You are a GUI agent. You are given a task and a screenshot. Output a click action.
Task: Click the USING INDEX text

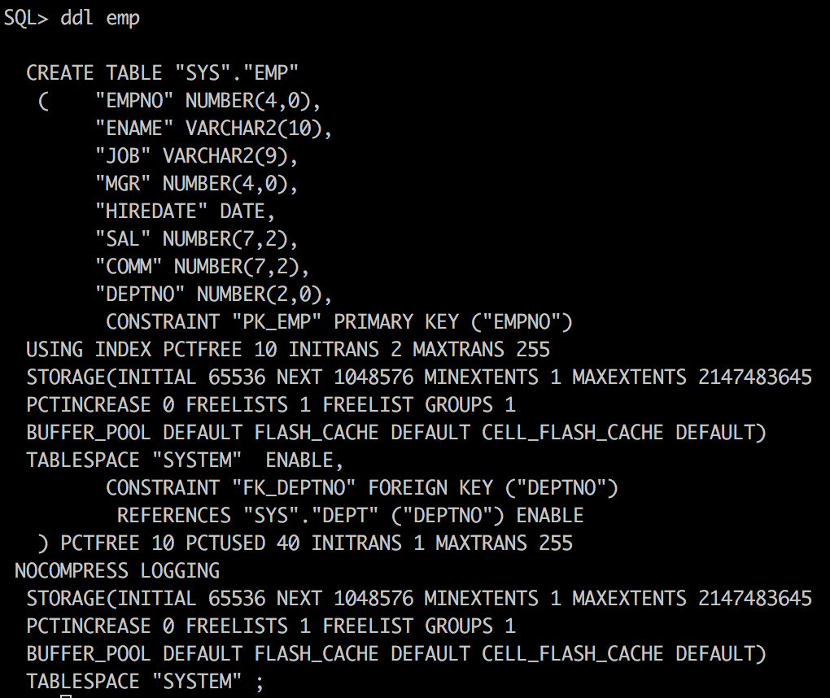point(89,350)
